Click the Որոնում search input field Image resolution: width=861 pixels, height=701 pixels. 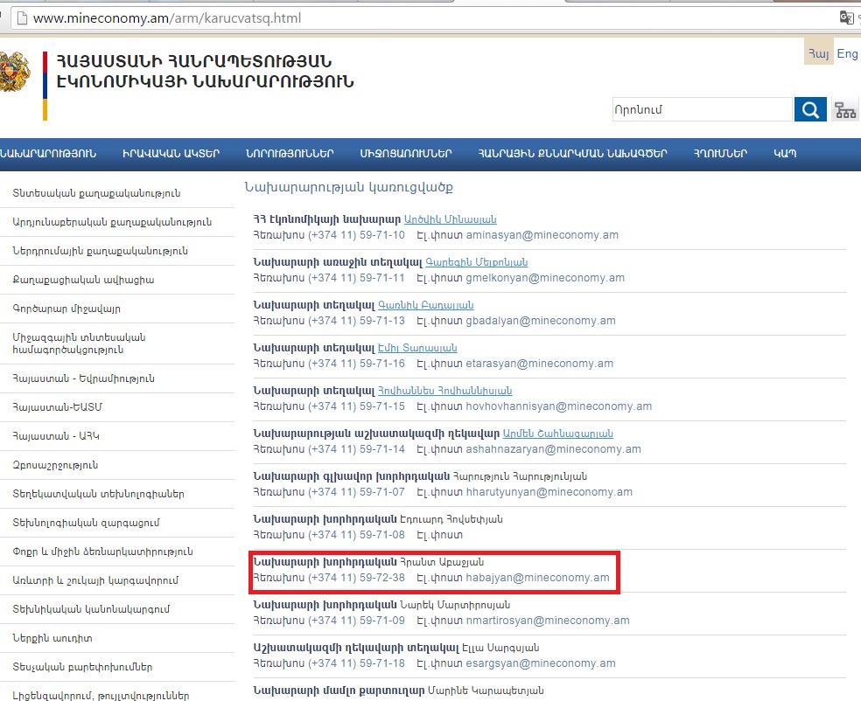703,110
